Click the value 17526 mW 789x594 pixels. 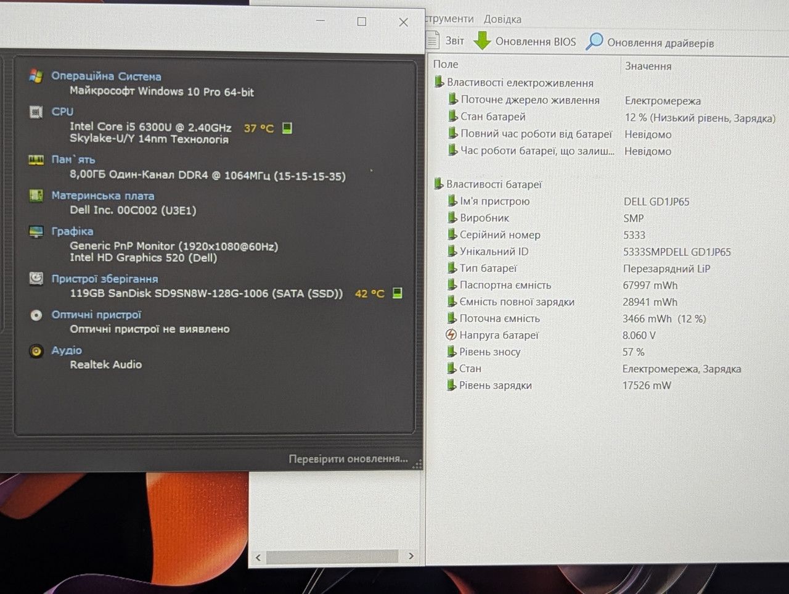click(x=647, y=386)
